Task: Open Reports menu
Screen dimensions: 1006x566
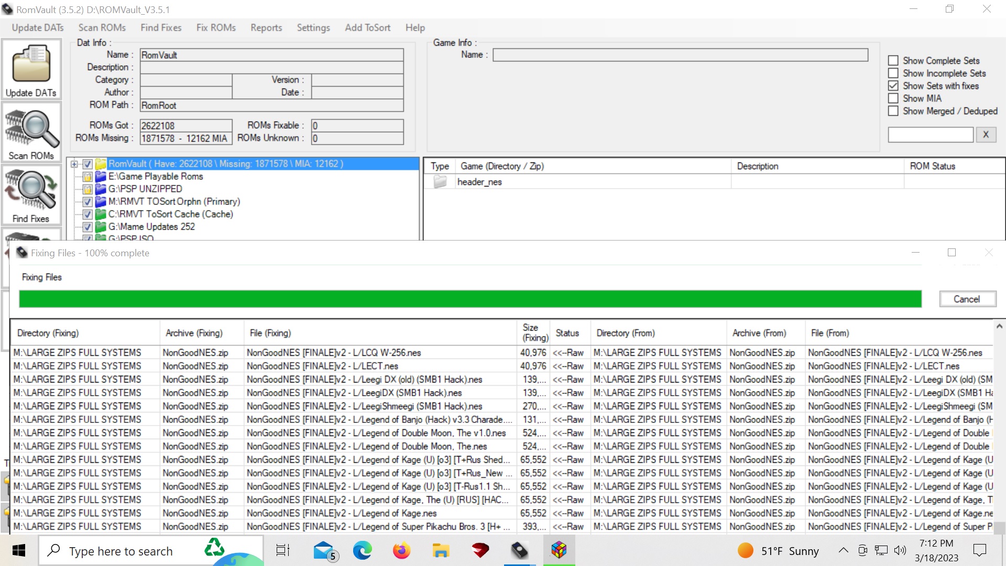Action: (x=266, y=28)
